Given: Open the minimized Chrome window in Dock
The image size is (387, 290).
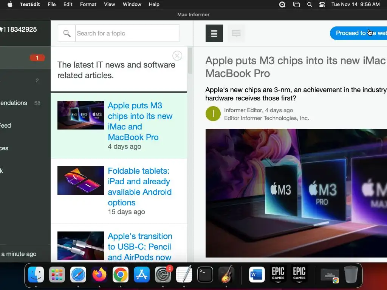Looking at the screenshot, I should point(330,275).
